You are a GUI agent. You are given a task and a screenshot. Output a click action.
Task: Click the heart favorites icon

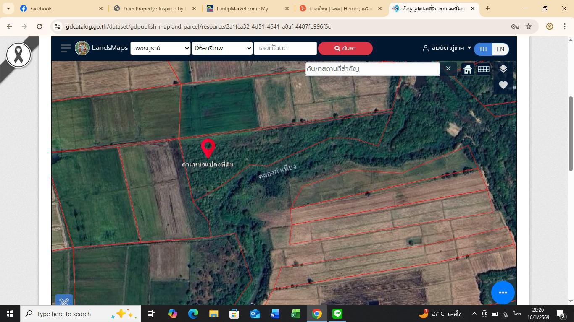click(503, 85)
